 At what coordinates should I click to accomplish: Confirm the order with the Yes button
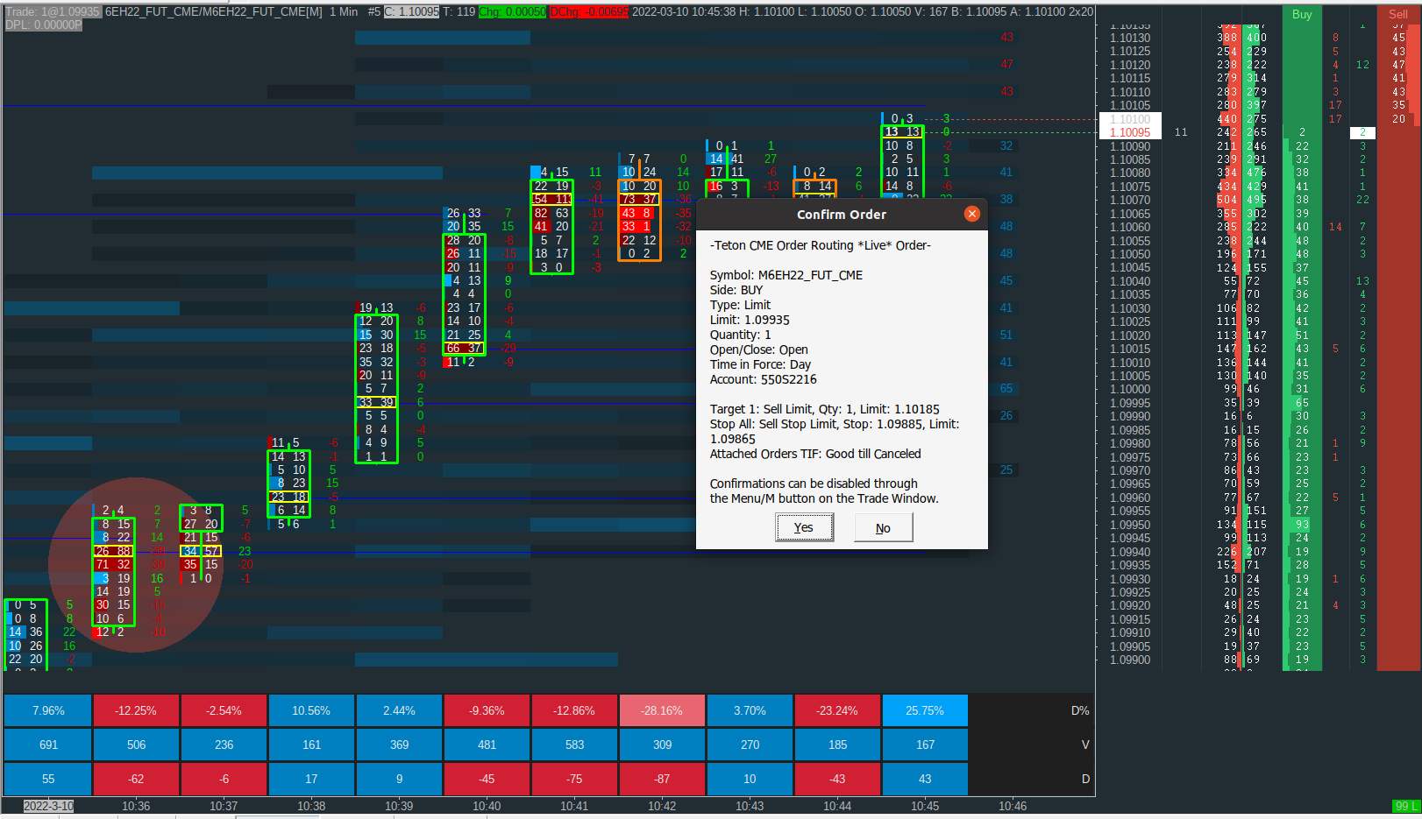804,527
